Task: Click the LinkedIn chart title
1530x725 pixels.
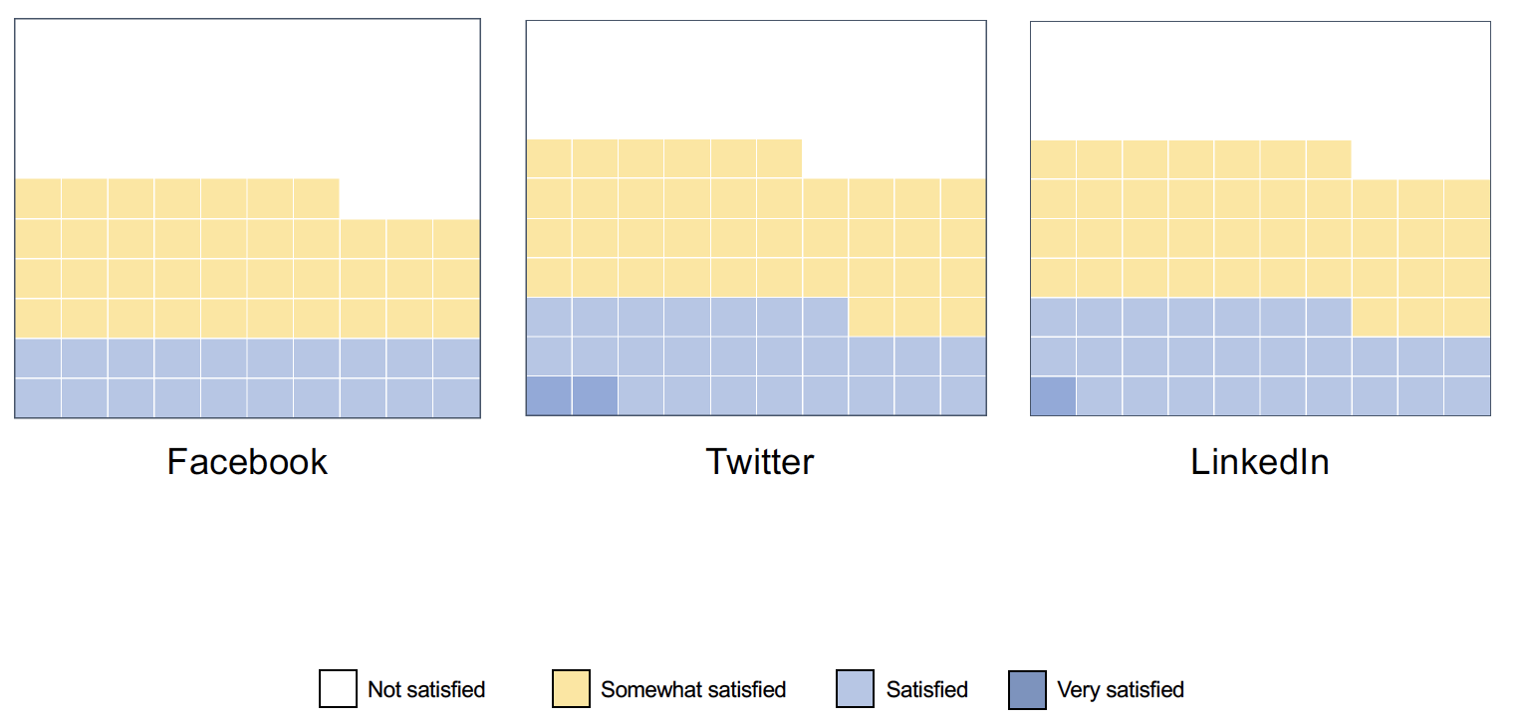Action: click(1260, 462)
